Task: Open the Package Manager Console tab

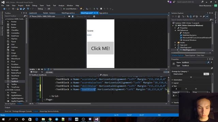Action: point(22,111)
